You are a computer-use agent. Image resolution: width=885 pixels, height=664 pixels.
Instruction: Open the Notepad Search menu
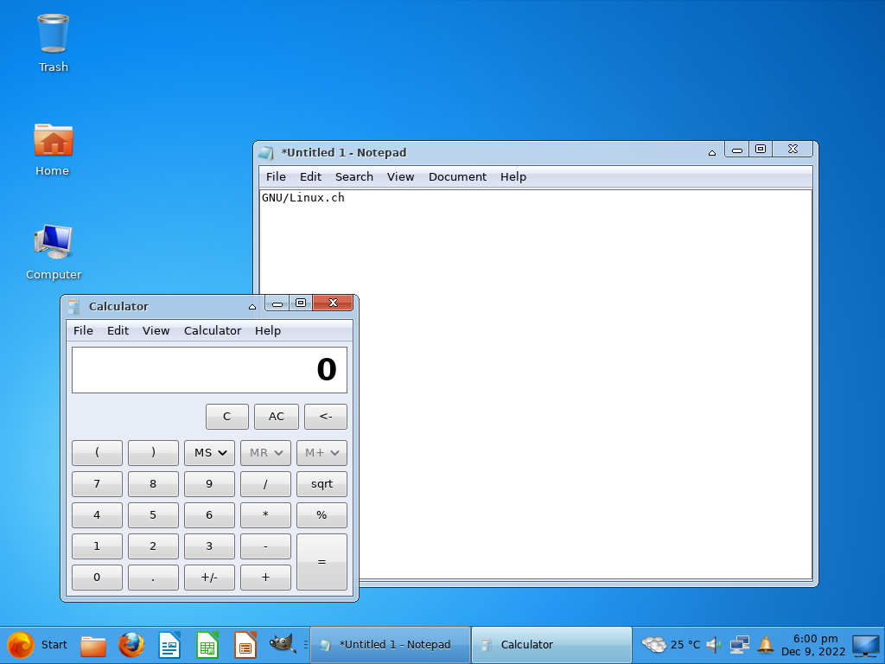tap(353, 176)
